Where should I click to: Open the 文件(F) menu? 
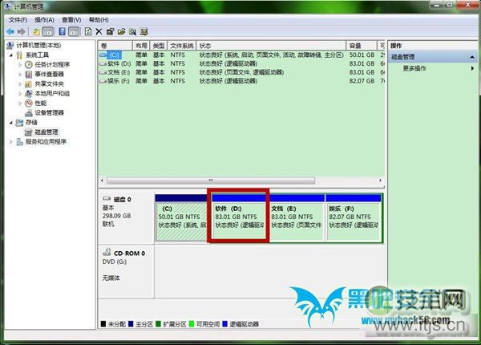pyautogui.click(x=18, y=20)
